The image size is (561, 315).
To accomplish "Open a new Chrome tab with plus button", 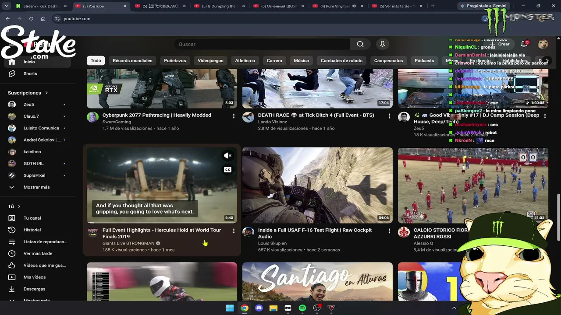I will (x=433, y=6).
